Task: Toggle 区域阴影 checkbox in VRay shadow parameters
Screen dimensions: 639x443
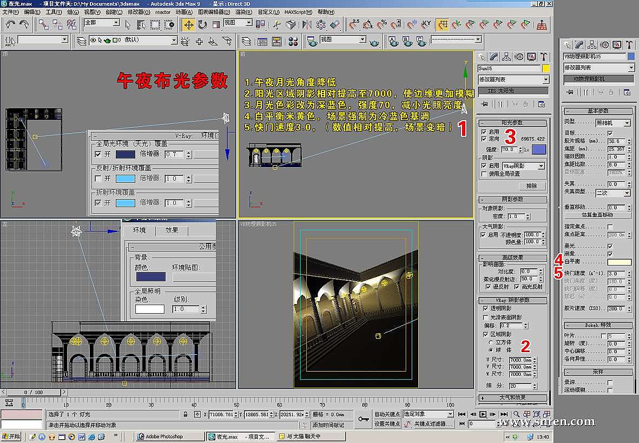Action: (485, 334)
